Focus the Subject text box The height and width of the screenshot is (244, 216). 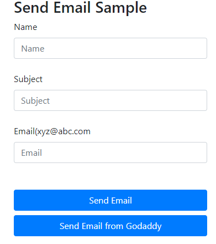[x=110, y=100]
